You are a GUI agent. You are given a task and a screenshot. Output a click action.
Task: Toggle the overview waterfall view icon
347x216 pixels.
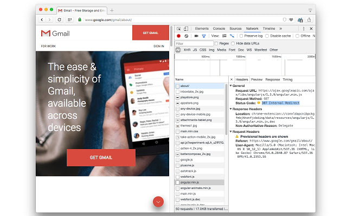232,36
